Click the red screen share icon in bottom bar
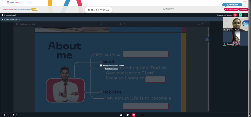This screenshot has width=251, height=117. [134, 115]
